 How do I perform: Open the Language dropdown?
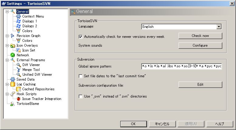coord(219,27)
